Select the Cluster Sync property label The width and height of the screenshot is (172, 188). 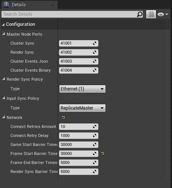click(22, 43)
